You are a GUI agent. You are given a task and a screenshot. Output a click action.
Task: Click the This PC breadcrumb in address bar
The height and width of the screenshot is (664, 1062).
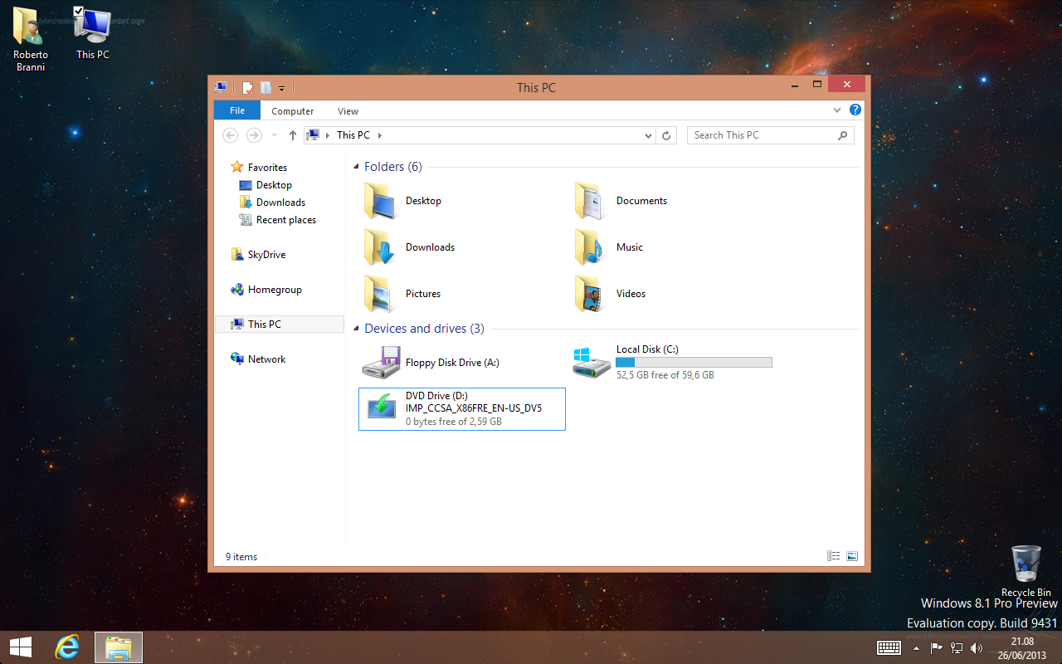pos(353,135)
